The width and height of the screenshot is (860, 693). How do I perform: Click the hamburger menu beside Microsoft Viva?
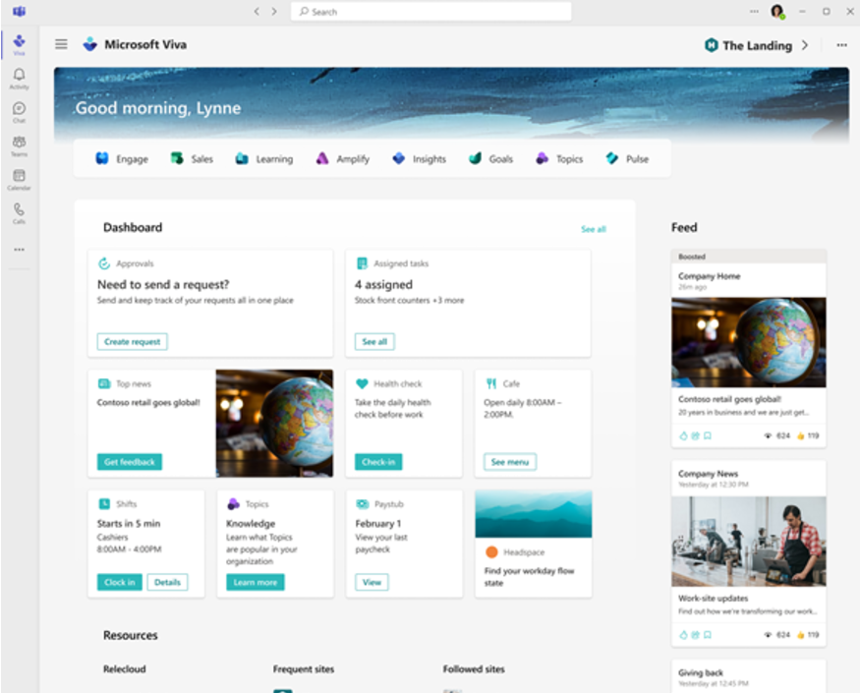click(x=61, y=44)
